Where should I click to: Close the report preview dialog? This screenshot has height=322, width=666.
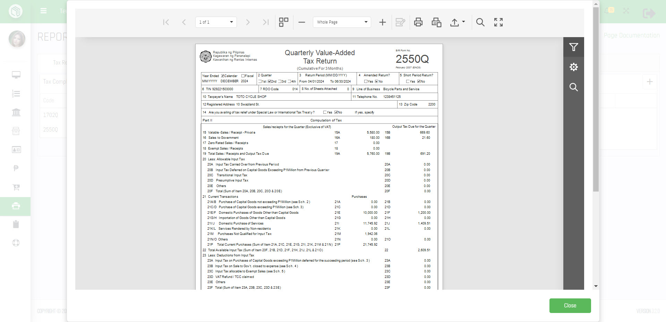[570, 306]
